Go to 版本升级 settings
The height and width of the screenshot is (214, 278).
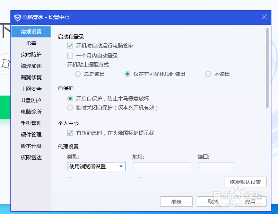[x=31, y=146]
